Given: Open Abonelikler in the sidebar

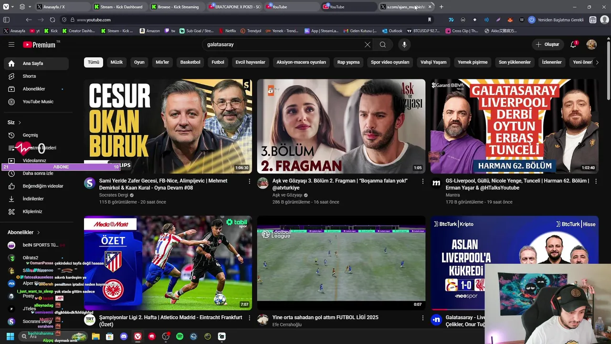Looking at the screenshot, I should (x=36, y=89).
